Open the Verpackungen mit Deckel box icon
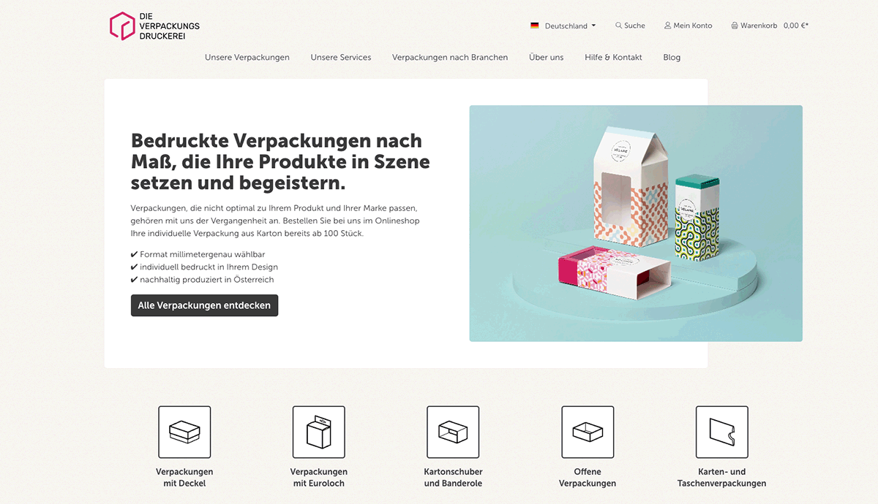 click(x=184, y=432)
